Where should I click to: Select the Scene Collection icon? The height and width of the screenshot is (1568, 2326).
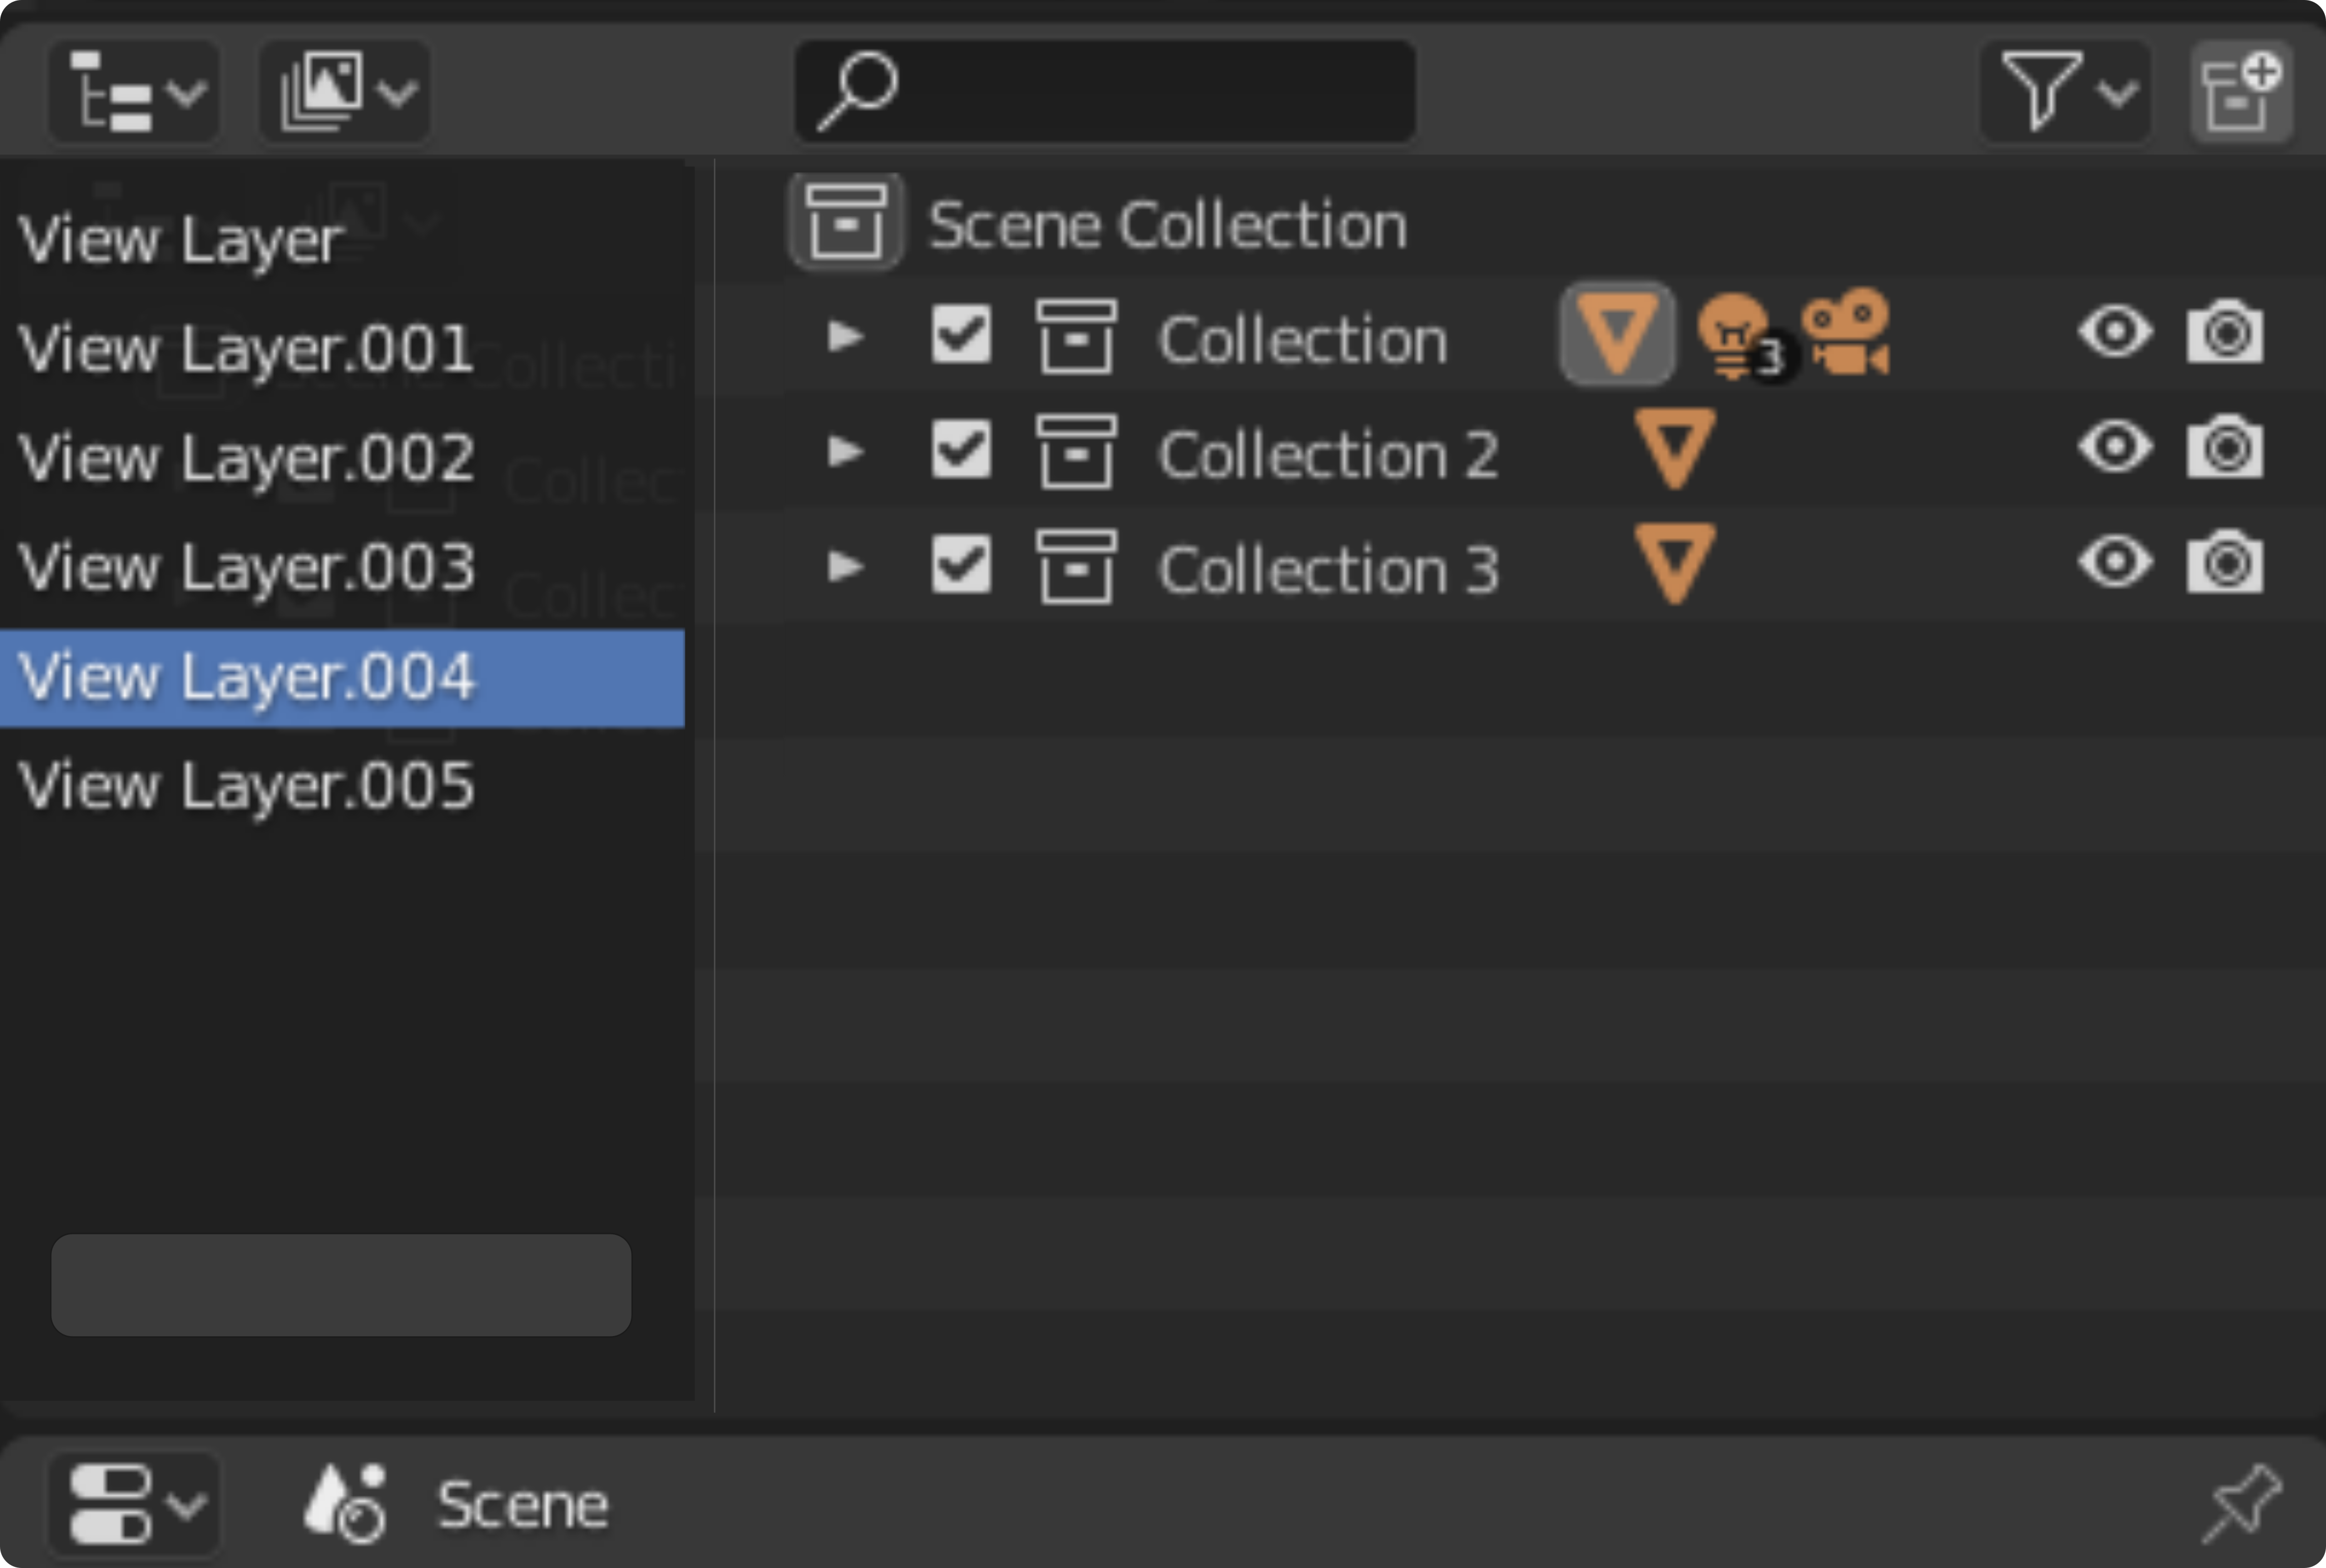click(x=846, y=222)
